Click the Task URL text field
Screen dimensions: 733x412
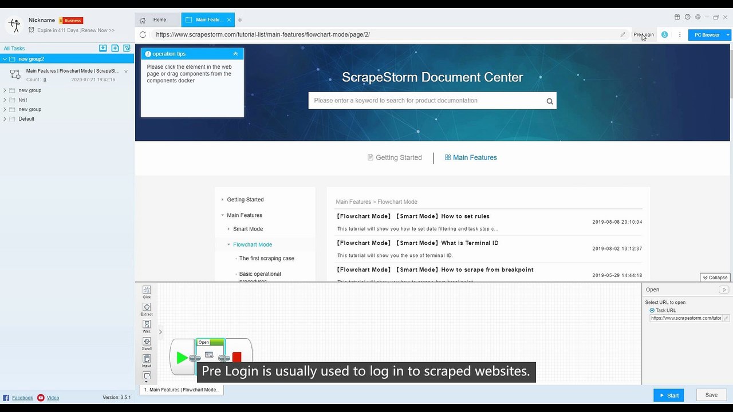coord(685,318)
